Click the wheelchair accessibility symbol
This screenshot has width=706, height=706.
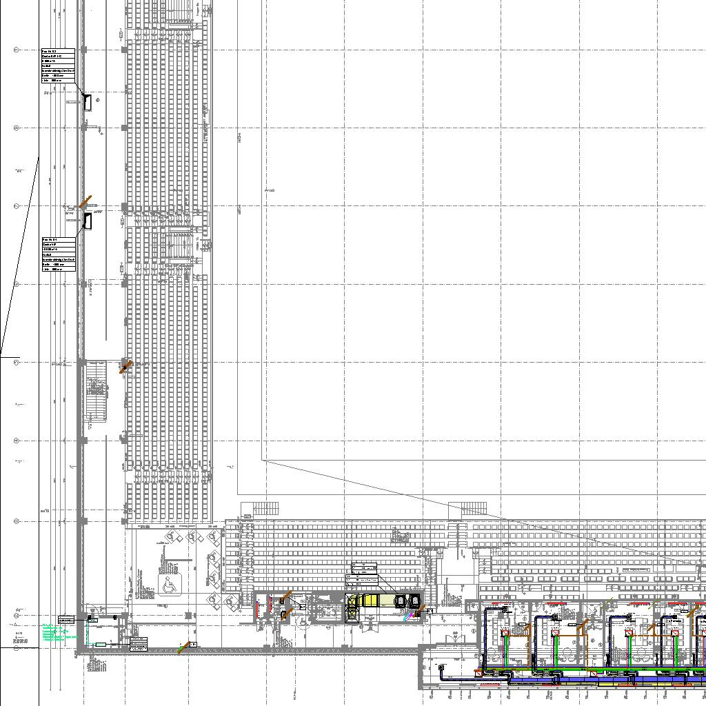point(168,585)
